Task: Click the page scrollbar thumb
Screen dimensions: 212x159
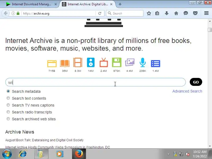Action: (210, 30)
